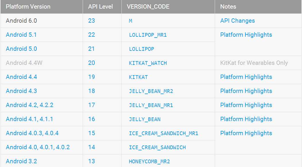Open the API Changes notes link

point(237,21)
